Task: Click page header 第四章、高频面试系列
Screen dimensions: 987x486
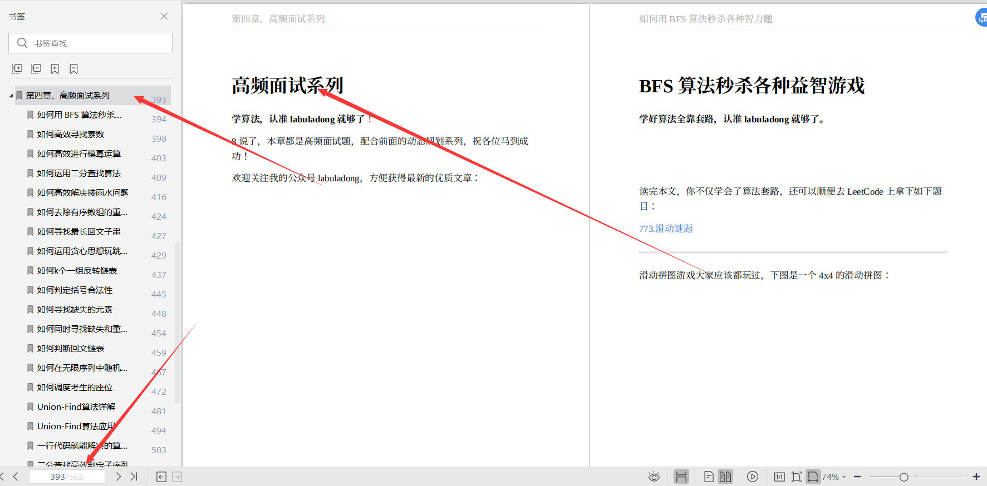Action: click(278, 19)
